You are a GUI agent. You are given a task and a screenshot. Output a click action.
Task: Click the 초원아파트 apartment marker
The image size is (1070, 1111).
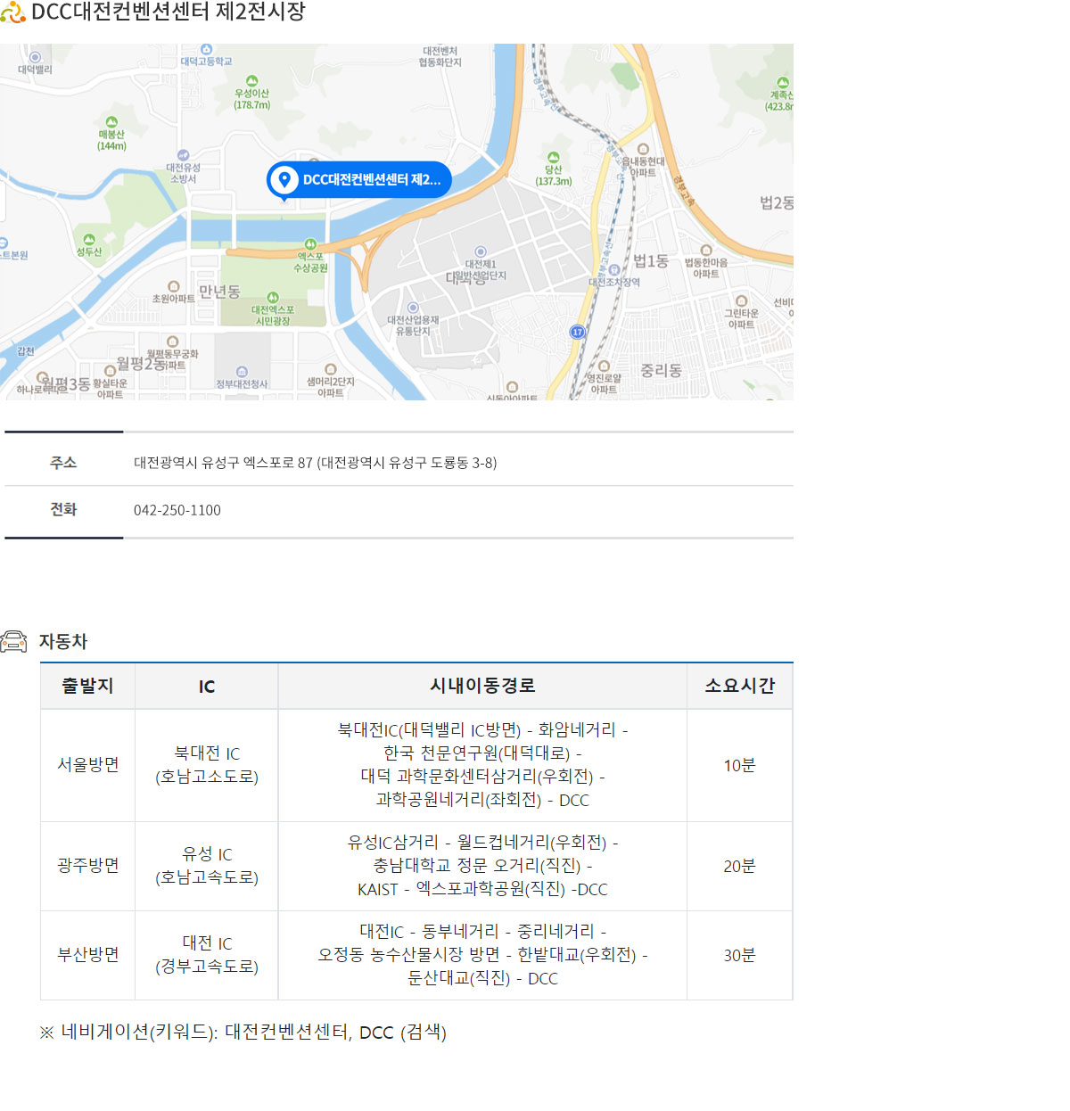(174, 287)
